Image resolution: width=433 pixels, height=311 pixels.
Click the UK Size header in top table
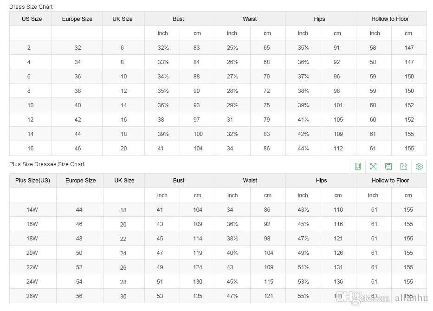(x=123, y=19)
